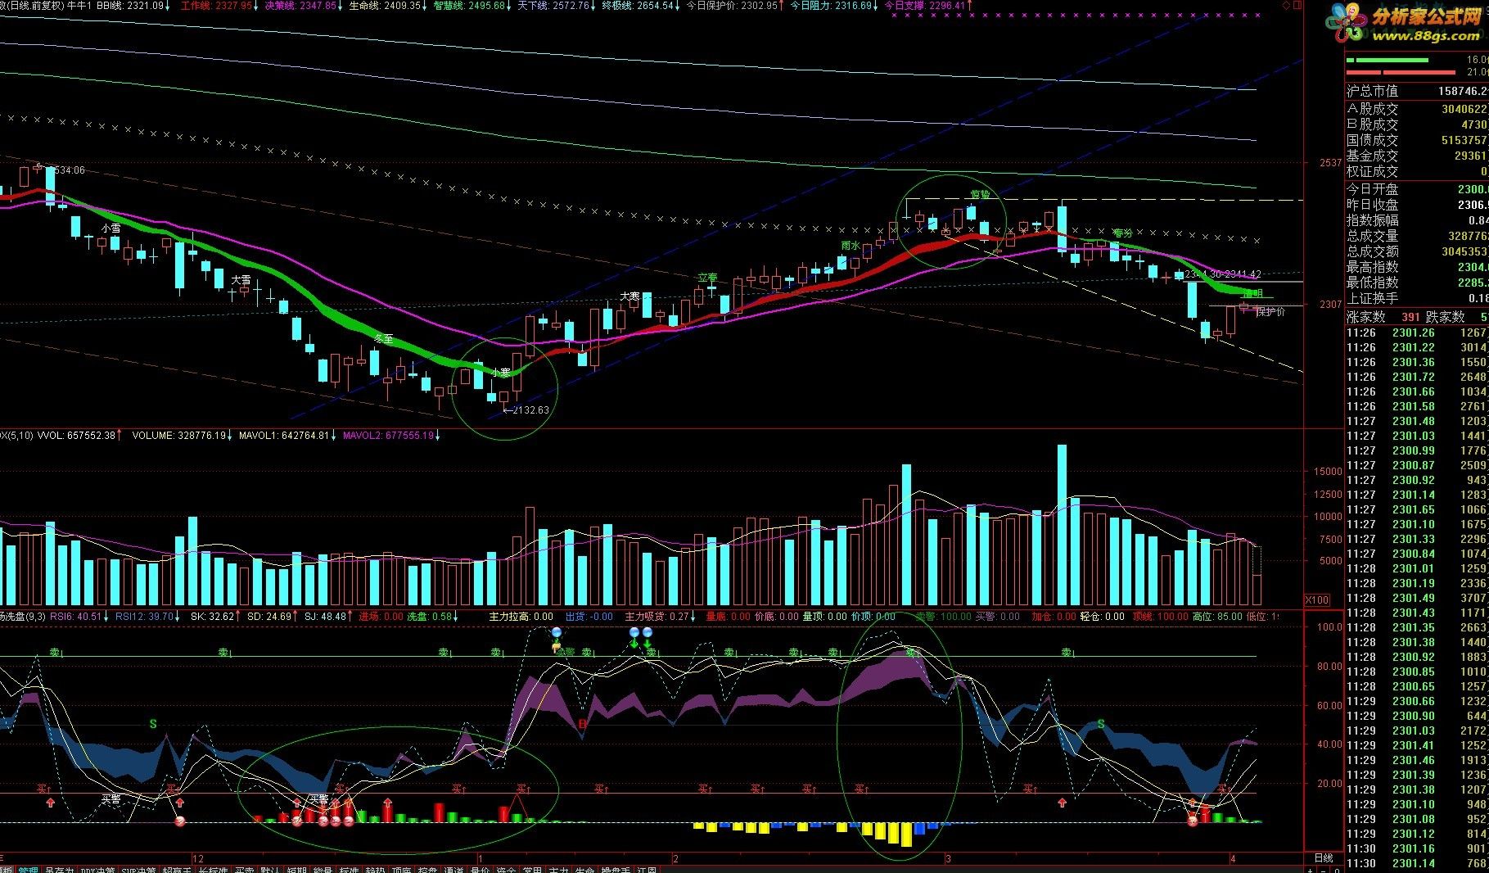Click the 今日开盘 row
The image size is (1489, 873).
[x=1417, y=189]
